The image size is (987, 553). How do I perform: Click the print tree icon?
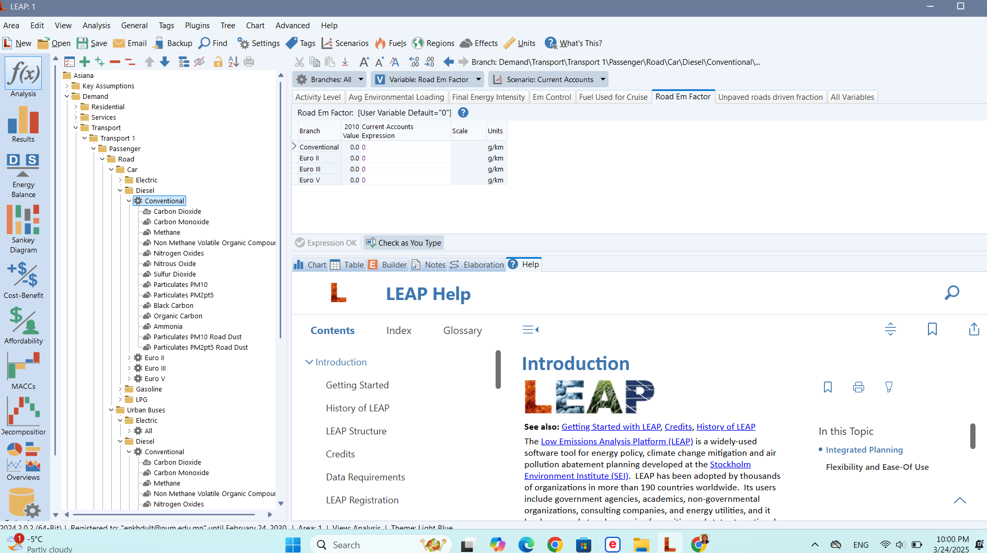tap(249, 62)
